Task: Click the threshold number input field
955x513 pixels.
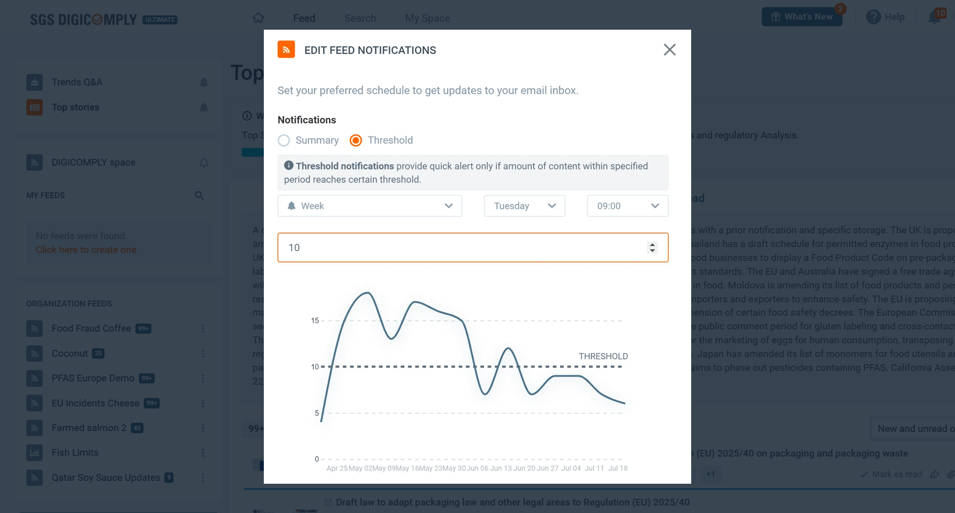Action: point(460,248)
